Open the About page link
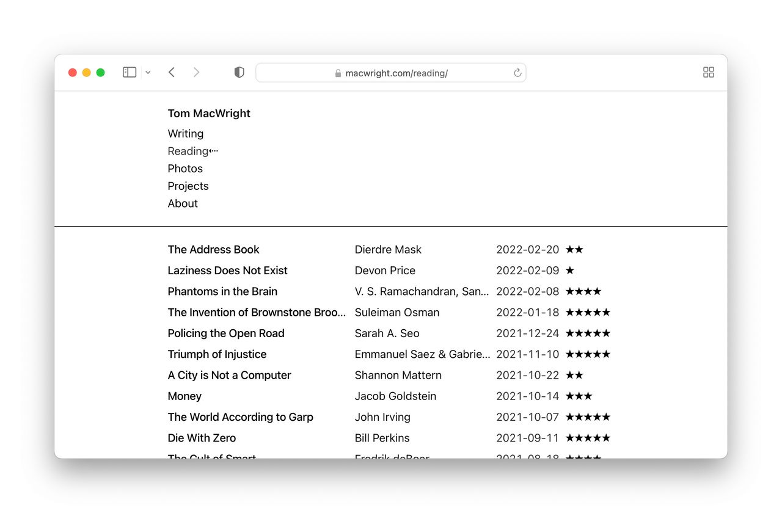The width and height of the screenshot is (782, 513). pyautogui.click(x=183, y=203)
